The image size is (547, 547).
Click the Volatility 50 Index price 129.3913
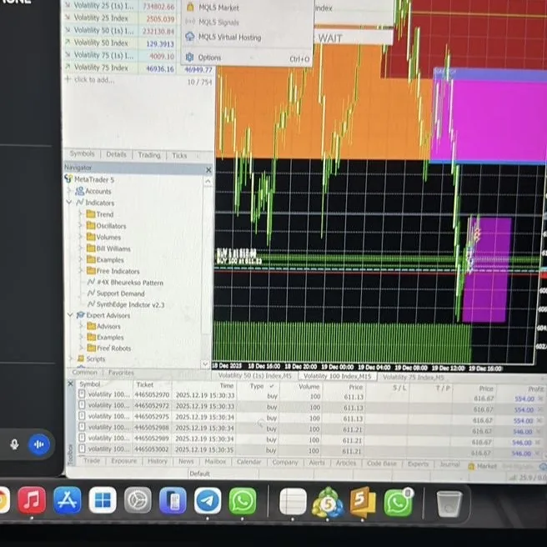pyautogui.click(x=159, y=43)
